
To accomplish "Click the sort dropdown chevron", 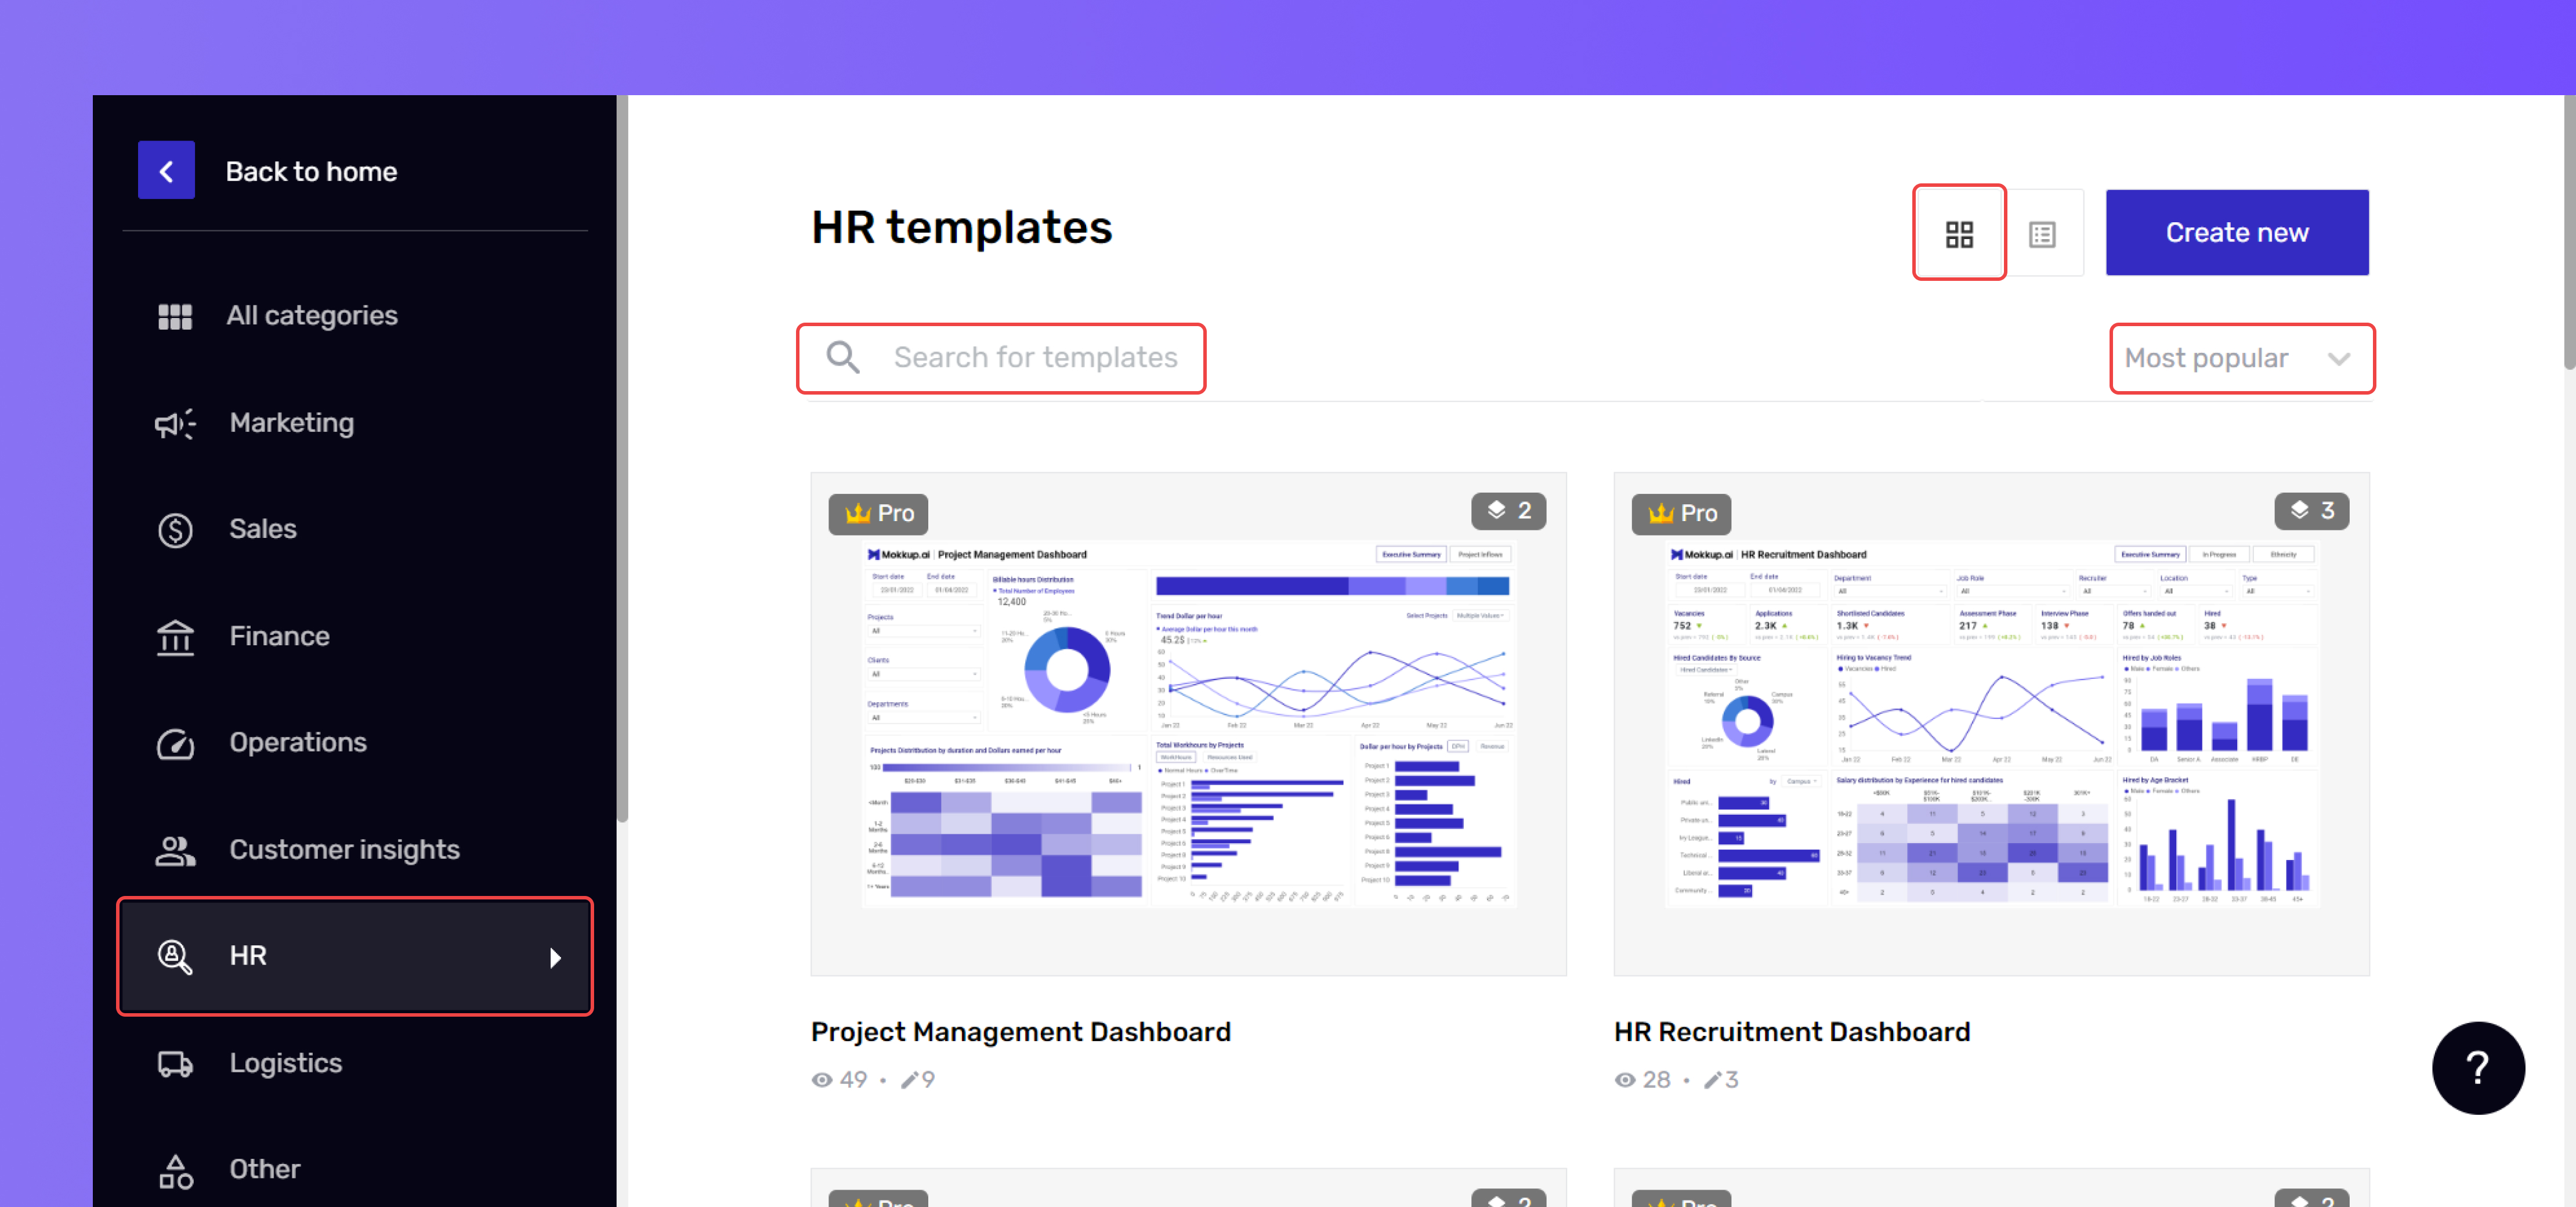I will click(x=2338, y=360).
